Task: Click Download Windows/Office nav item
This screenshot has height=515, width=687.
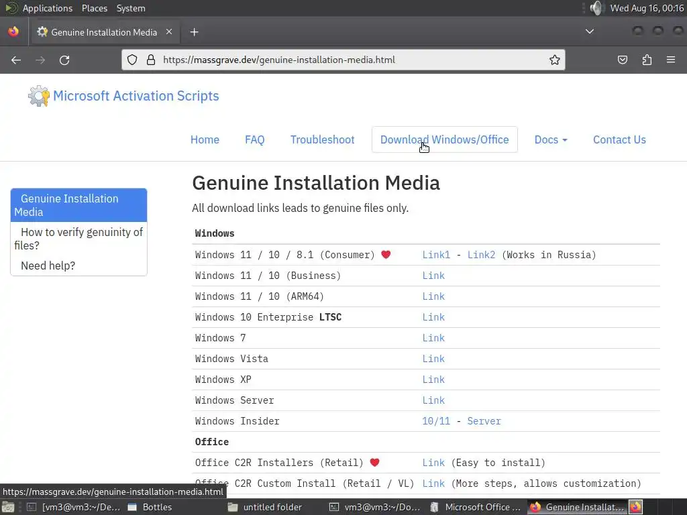Action: point(445,139)
